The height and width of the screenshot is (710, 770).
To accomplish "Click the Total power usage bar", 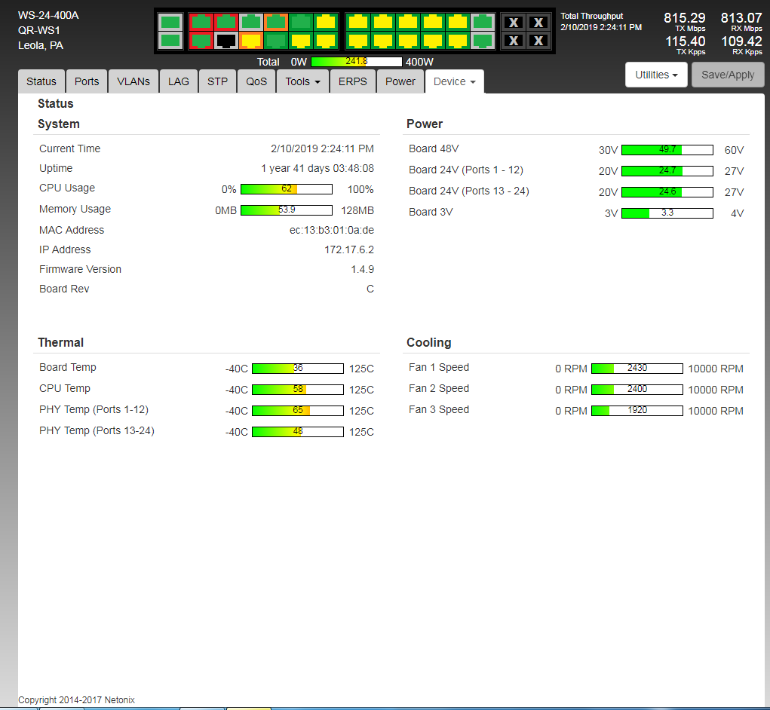I will [x=356, y=62].
